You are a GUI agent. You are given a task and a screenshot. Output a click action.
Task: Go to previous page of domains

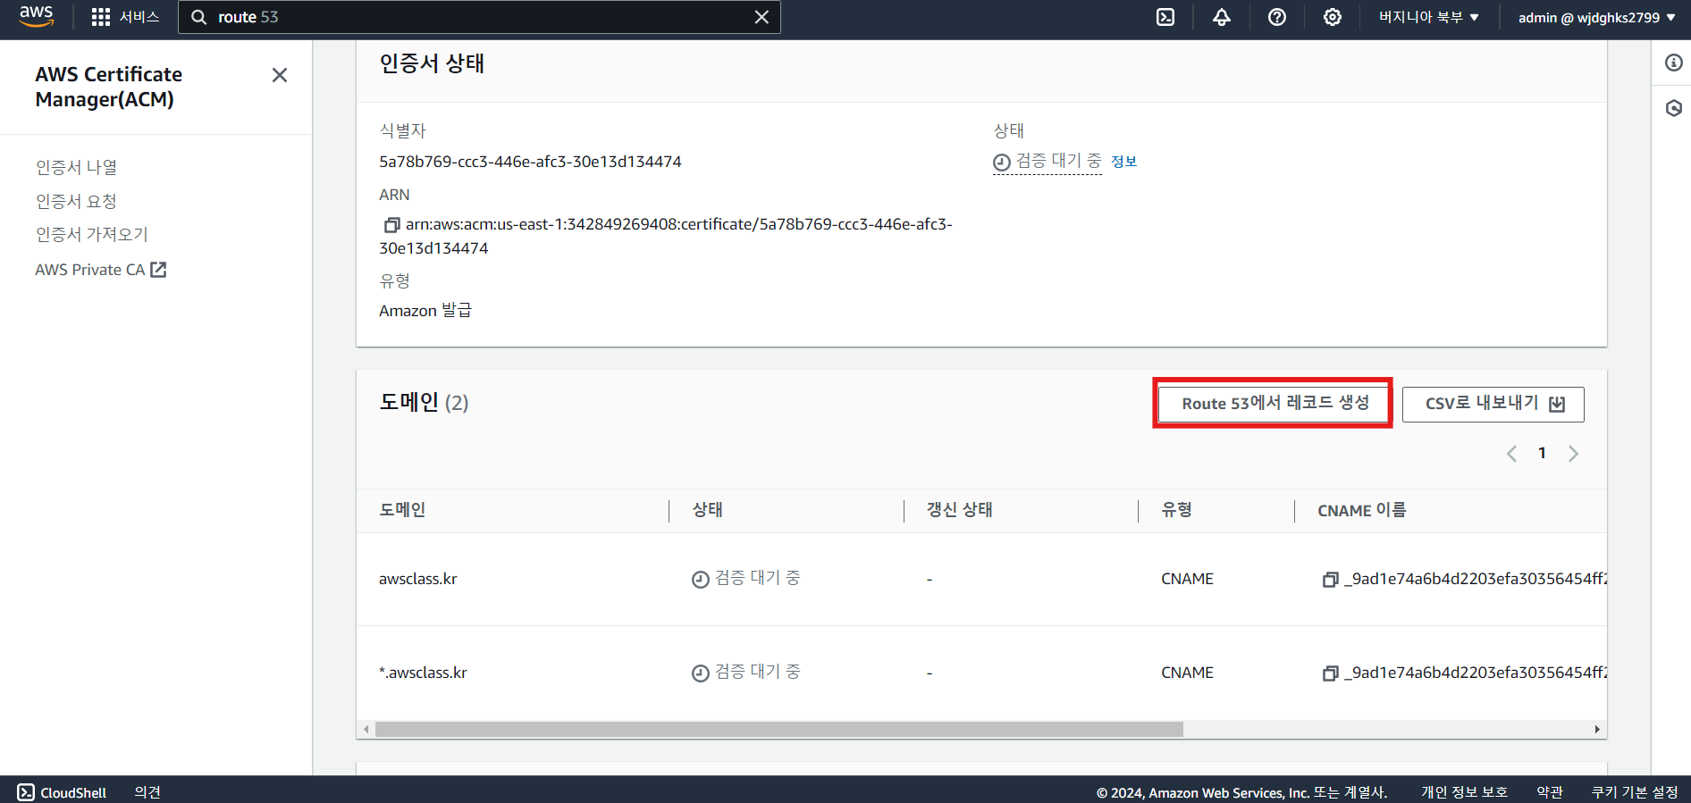(x=1511, y=454)
